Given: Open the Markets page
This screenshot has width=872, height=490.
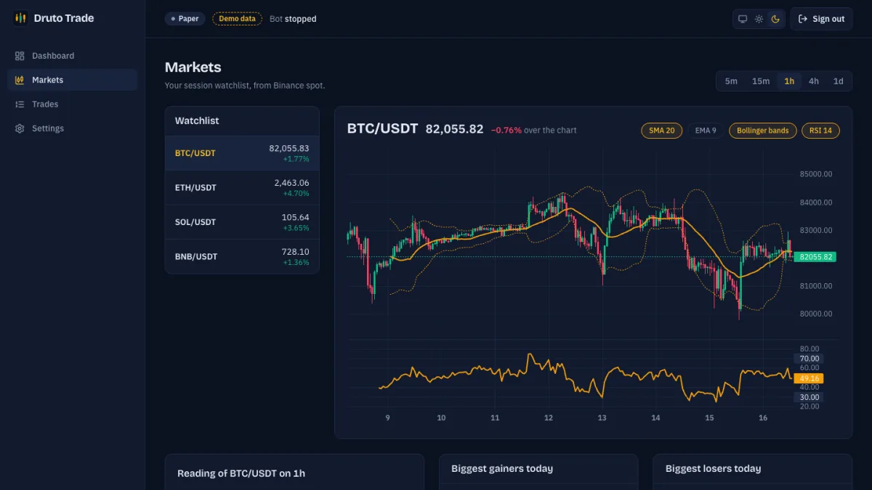Looking at the screenshot, I should (73, 80).
